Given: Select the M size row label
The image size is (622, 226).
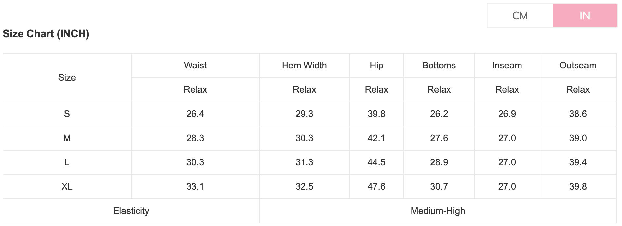Looking at the screenshot, I should [67, 138].
